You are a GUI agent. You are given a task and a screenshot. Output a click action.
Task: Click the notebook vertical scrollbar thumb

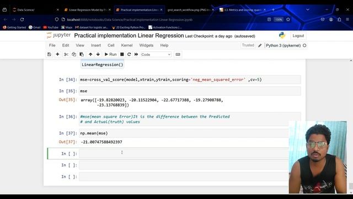(x=351, y=186)
